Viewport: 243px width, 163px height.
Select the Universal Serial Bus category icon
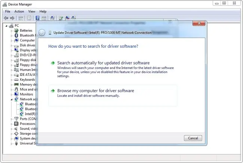click(x=16, y=143)
